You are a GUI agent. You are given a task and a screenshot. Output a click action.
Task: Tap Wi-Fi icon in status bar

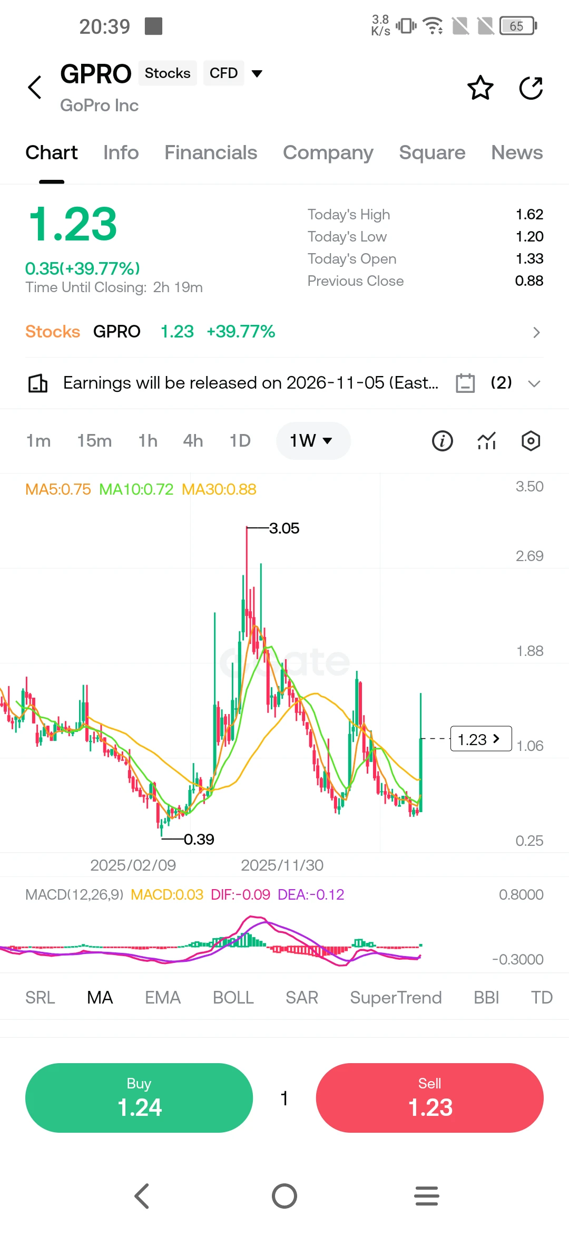click(433, 25)
